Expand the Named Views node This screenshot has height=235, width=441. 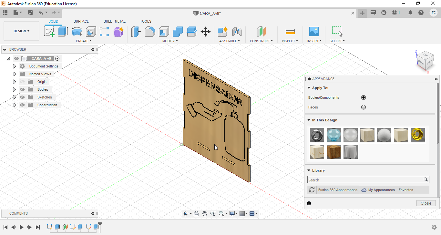pos(14,74)
